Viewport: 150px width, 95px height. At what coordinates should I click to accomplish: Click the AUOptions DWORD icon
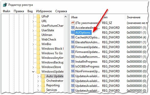point(73,32)
